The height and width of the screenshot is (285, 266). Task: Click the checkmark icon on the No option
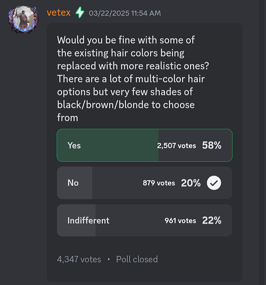click(x=214, y=183)
